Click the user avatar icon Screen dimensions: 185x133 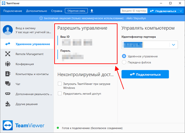pyautogui.click(x=8, y=30)
